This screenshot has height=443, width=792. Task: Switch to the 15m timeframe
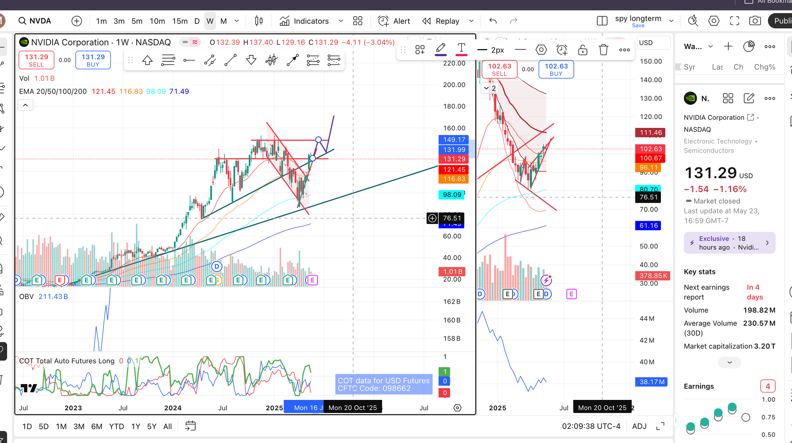180,21
